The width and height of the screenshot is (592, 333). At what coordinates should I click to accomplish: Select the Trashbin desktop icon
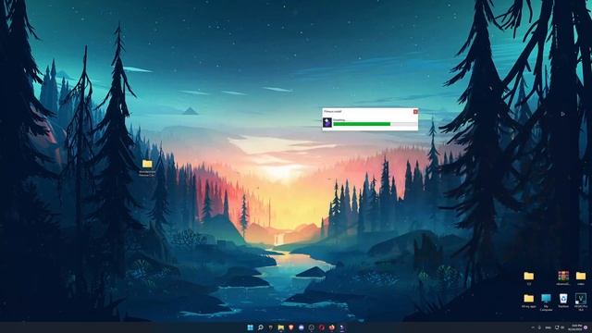pyautogui.click(x=563, y=301)
